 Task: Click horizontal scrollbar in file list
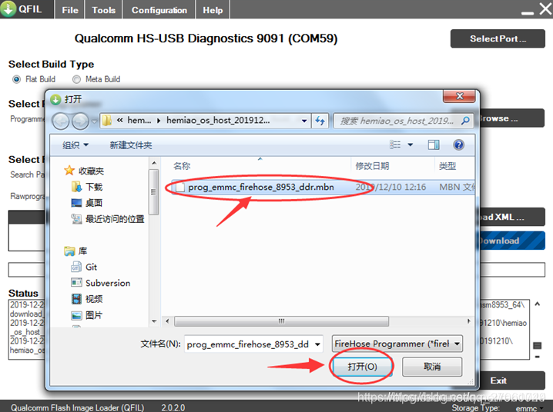[x=281, y=321]
